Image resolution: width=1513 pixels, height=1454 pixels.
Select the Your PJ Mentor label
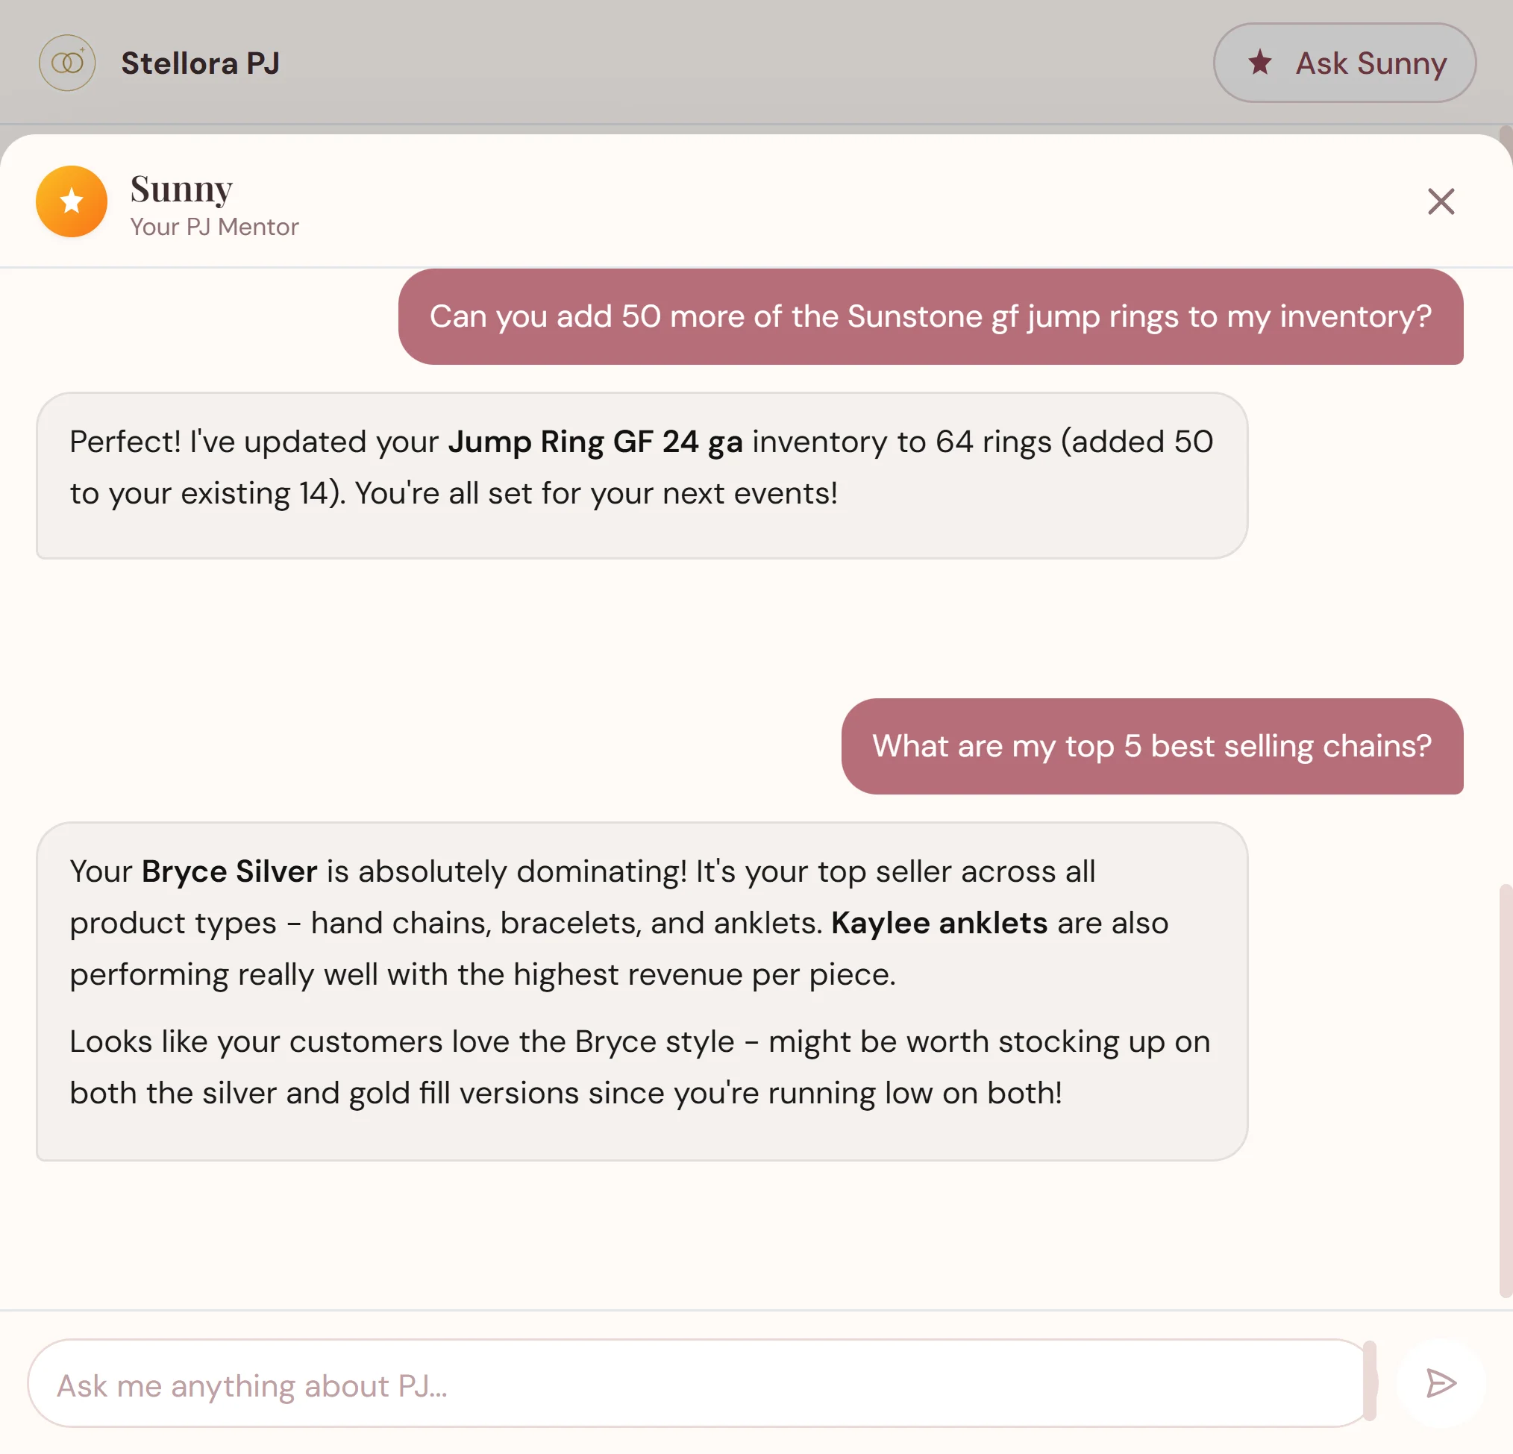[214, 227]
